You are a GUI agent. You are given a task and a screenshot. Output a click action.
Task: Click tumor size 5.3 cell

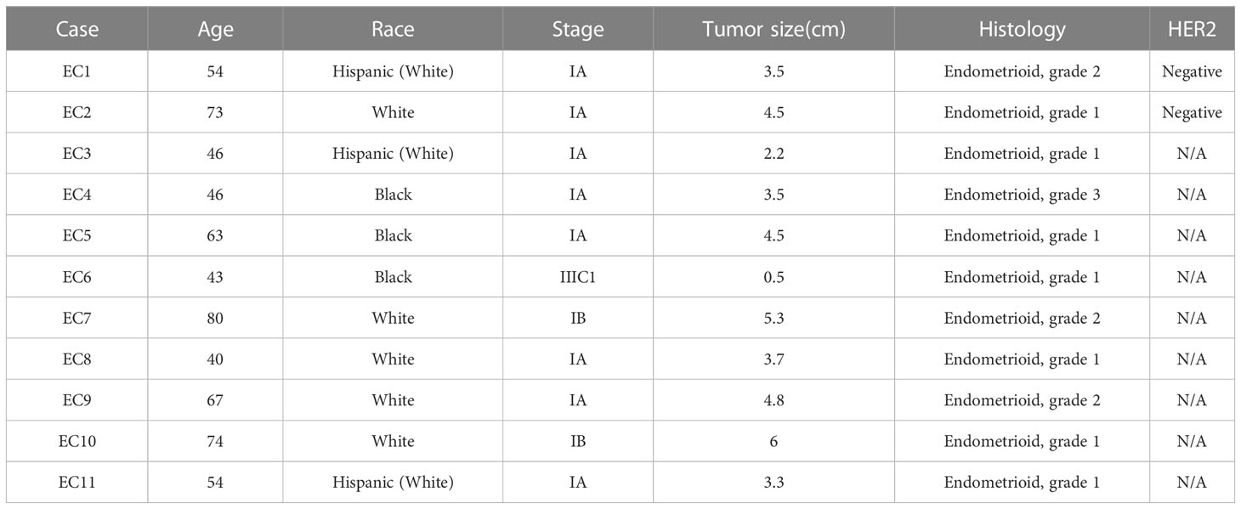click(773, 318)
